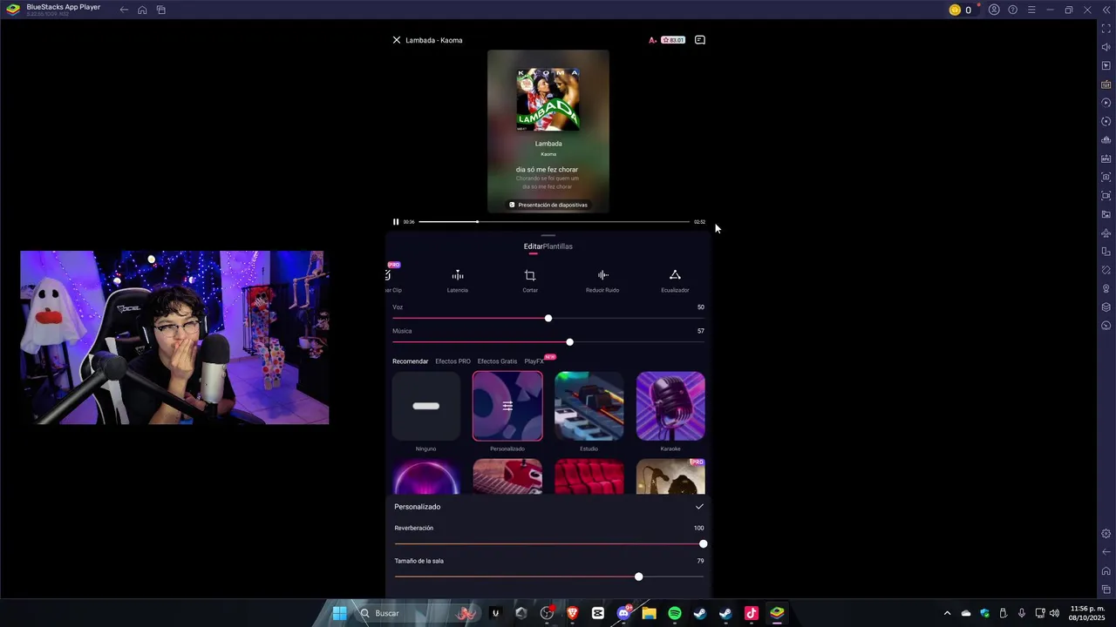1116x627 pixels.
Task: Seek on the song progress bar
Action: tap(554, 222)
